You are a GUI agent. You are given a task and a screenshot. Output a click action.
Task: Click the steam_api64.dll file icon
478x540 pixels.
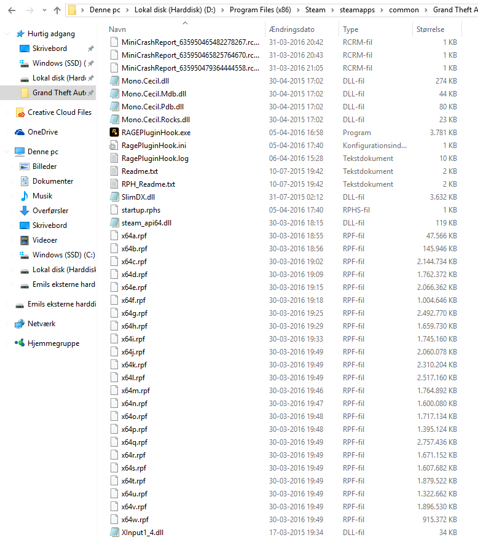114,223
